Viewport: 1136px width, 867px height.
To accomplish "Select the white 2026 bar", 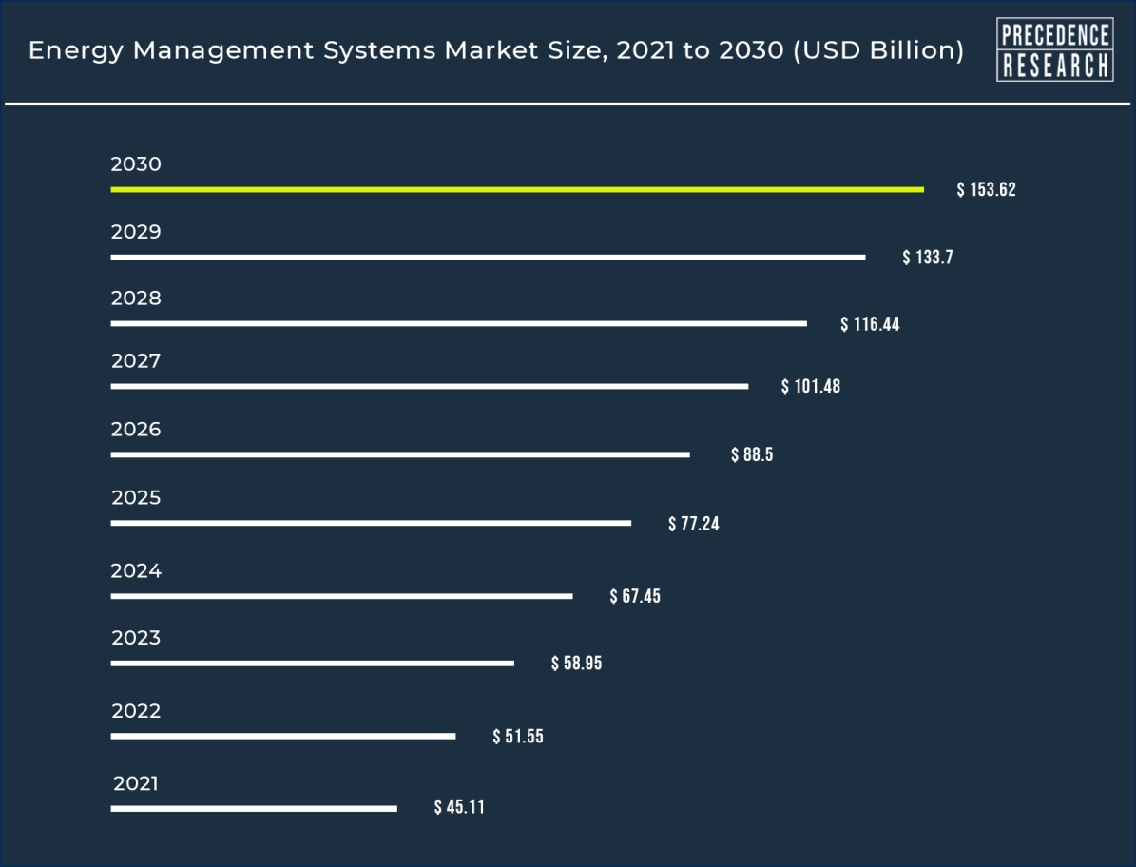I will (399, 454).
